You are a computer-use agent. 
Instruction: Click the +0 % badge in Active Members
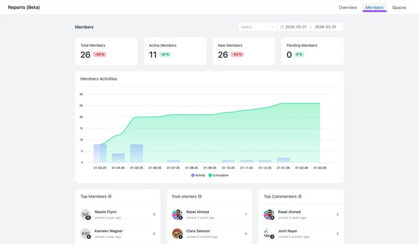coord(165,54)
